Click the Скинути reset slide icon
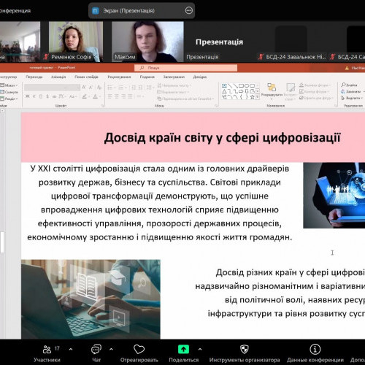This screenshot has width=365, height=365. coord(2,92)
